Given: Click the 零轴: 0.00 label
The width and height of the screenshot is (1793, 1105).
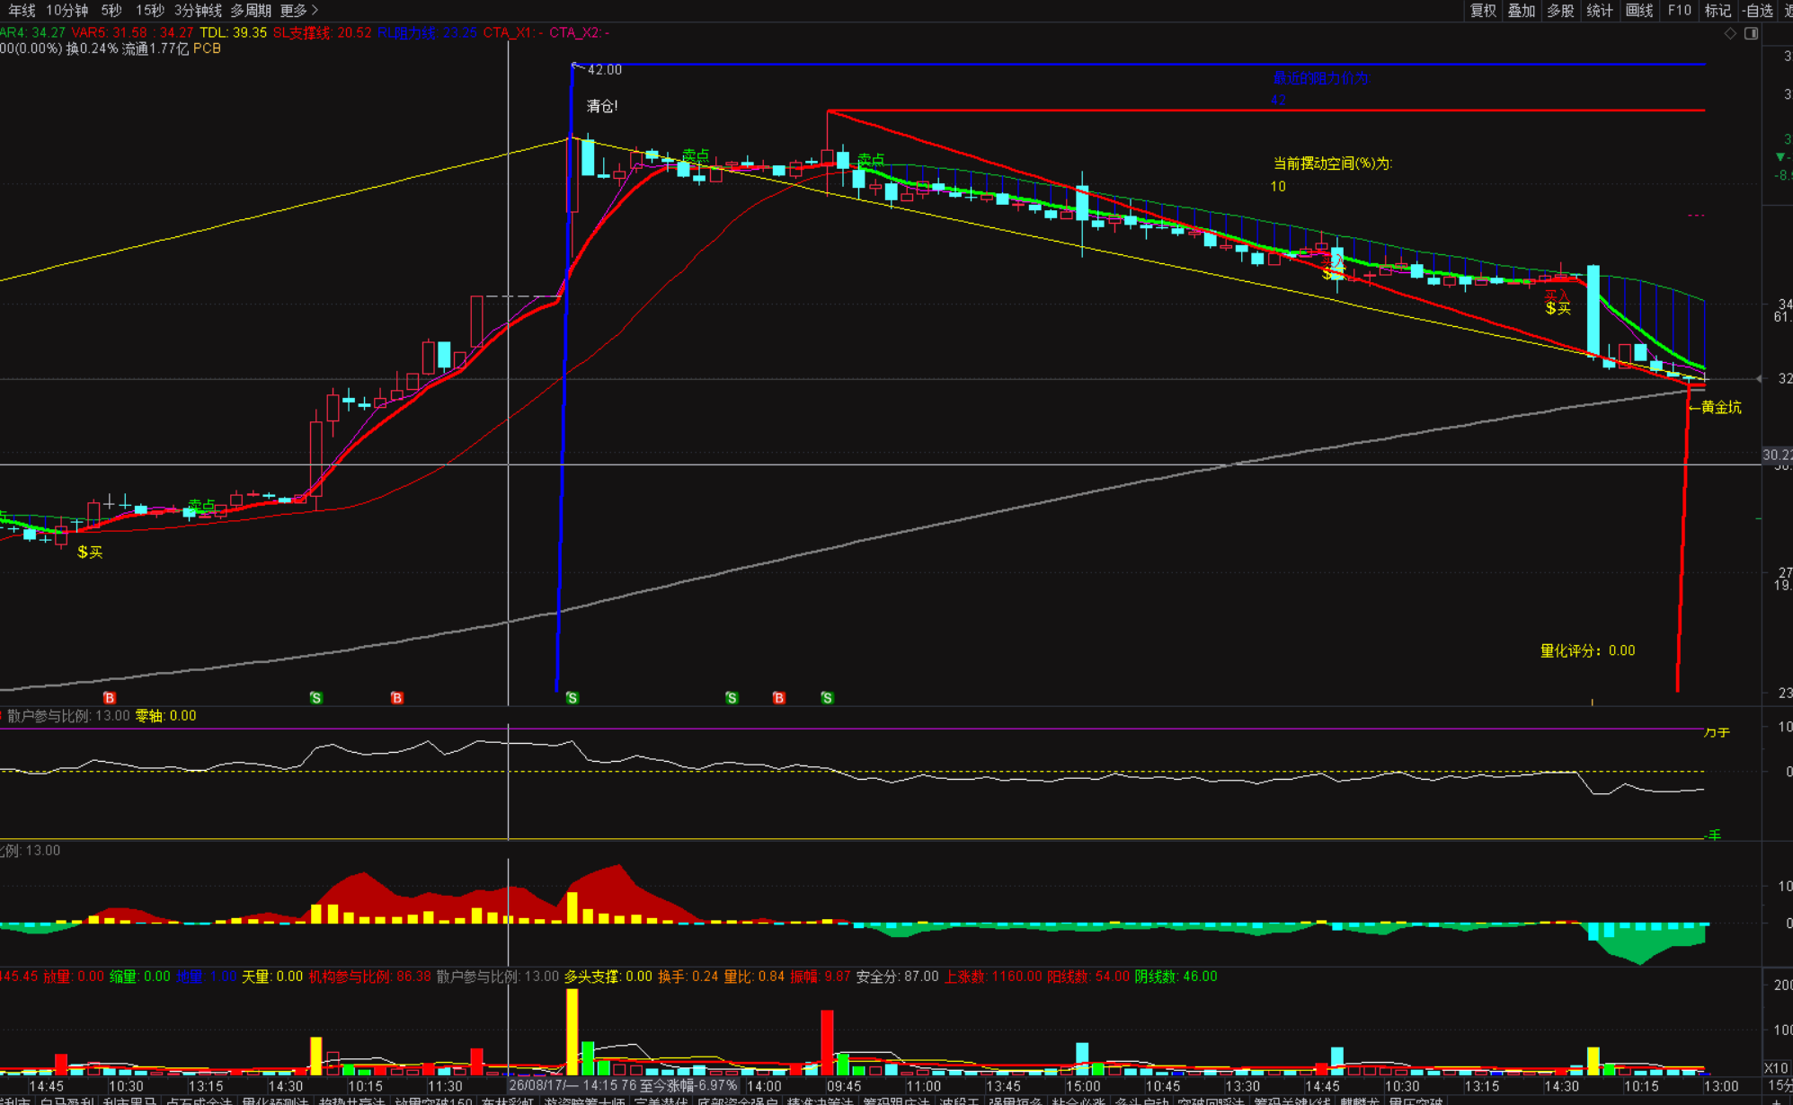Looking at the screenshot, I should click(x=165, y=716).
